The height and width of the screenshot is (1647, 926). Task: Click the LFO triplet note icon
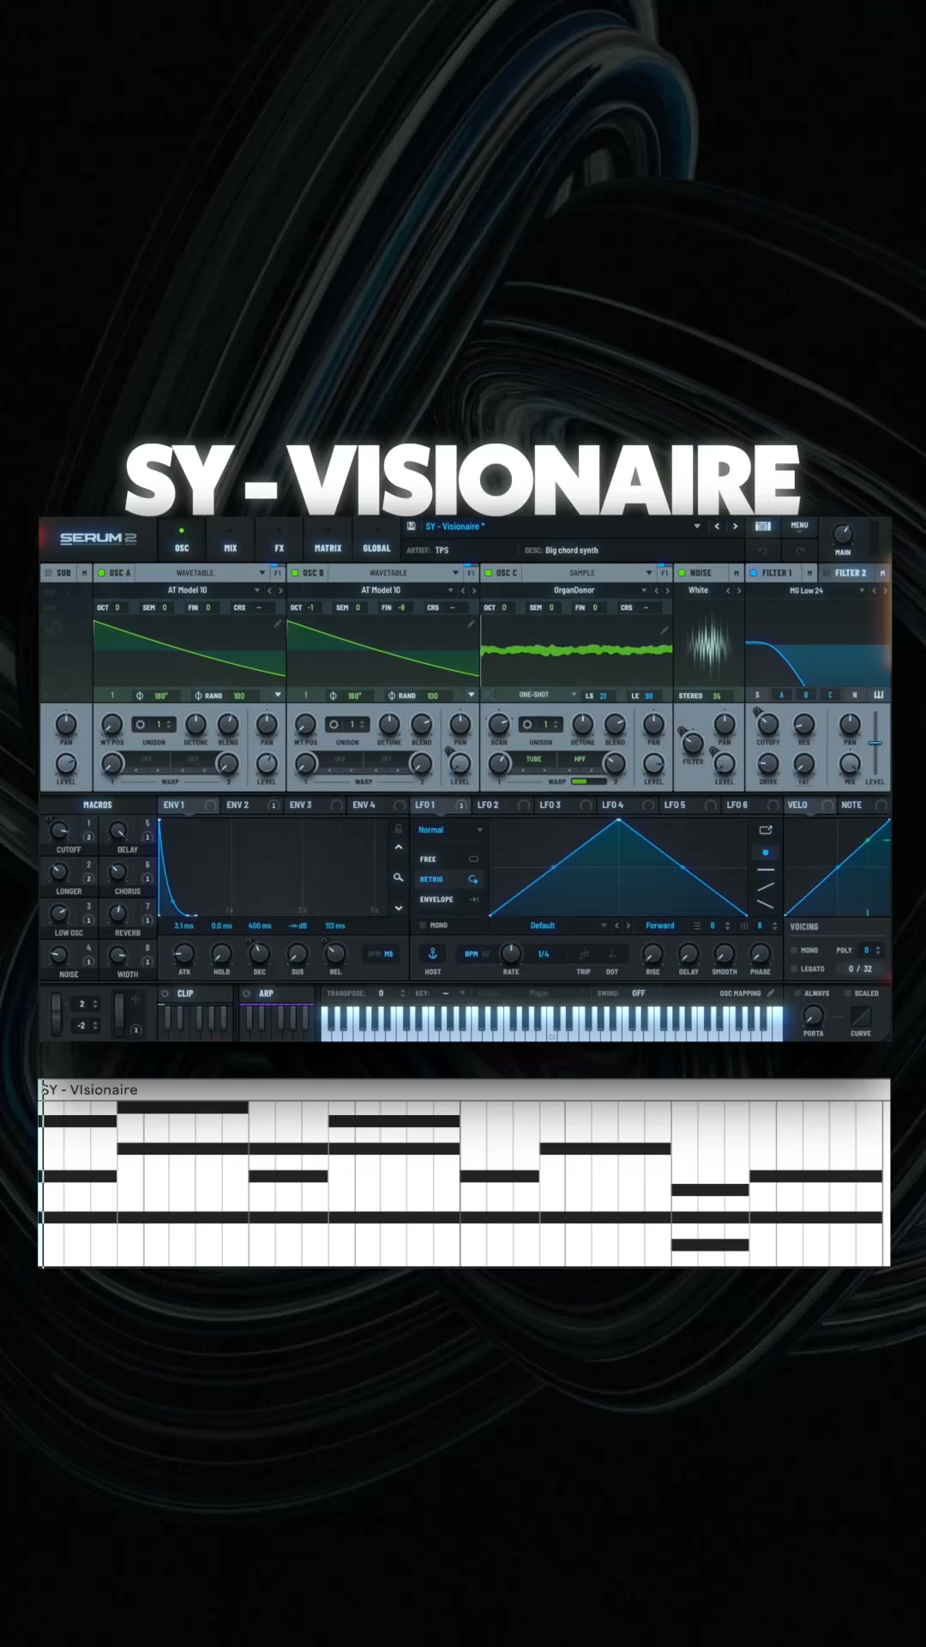pos(584,954)
